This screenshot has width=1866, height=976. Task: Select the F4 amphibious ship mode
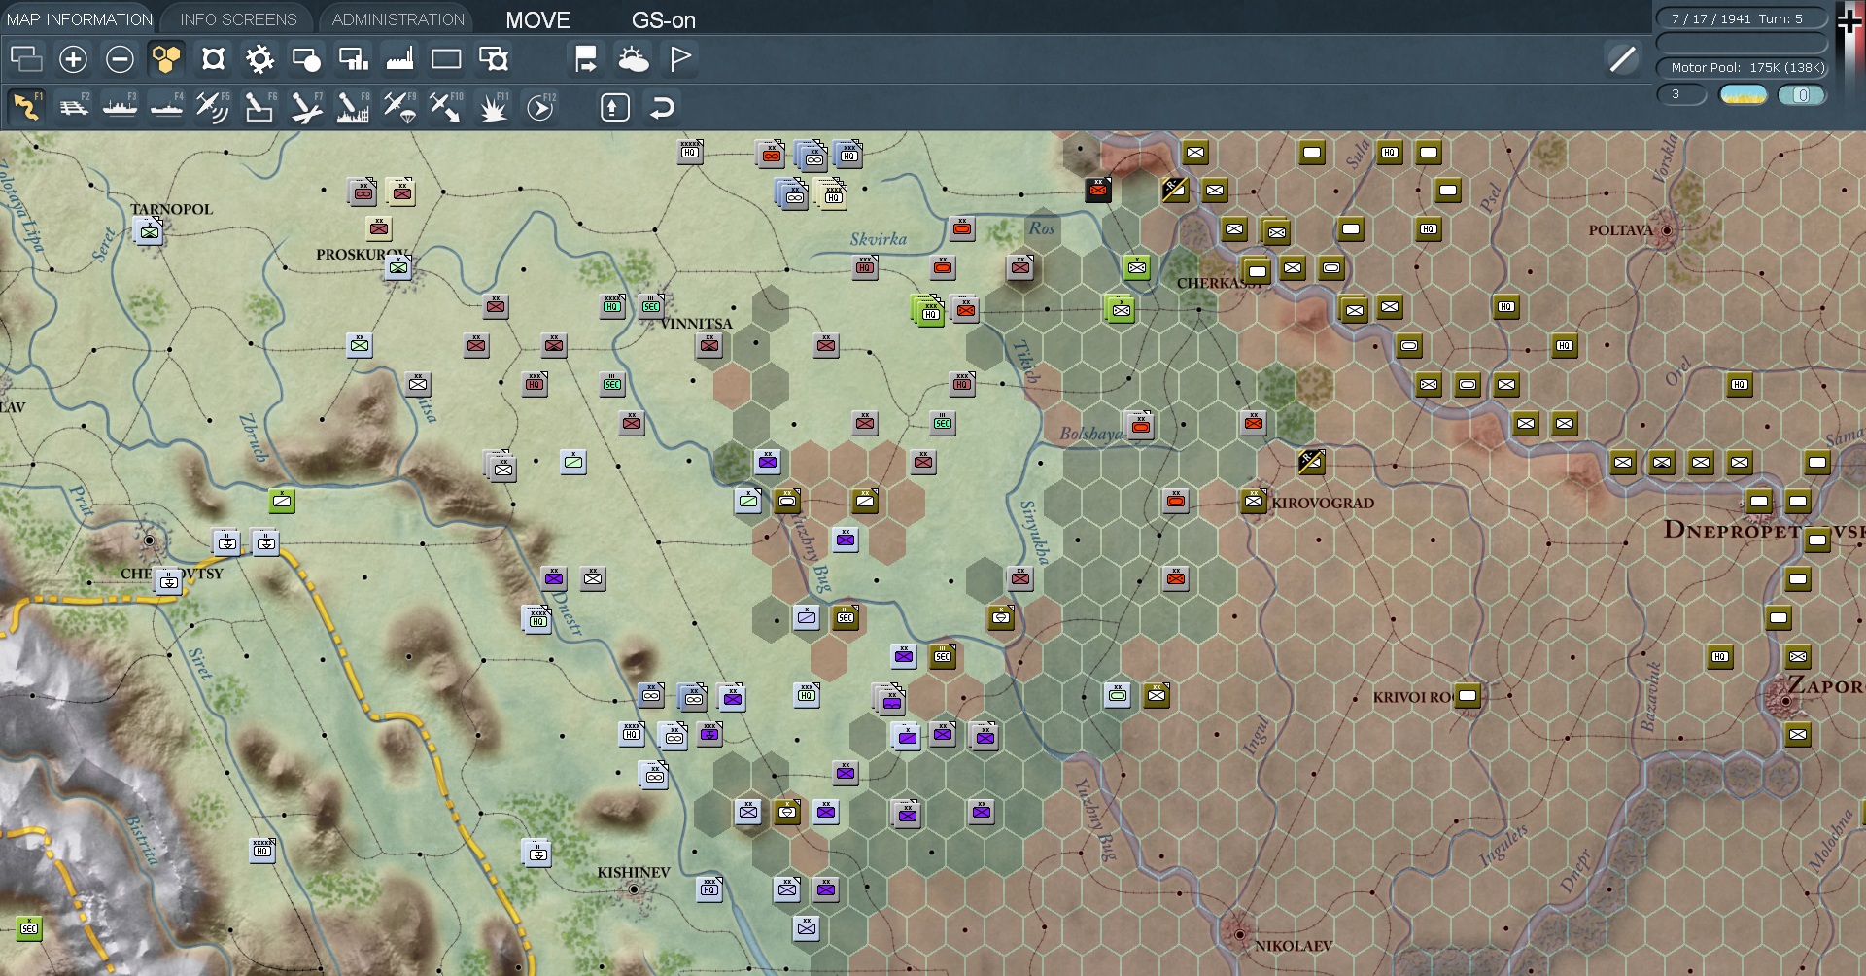(166, 107)
